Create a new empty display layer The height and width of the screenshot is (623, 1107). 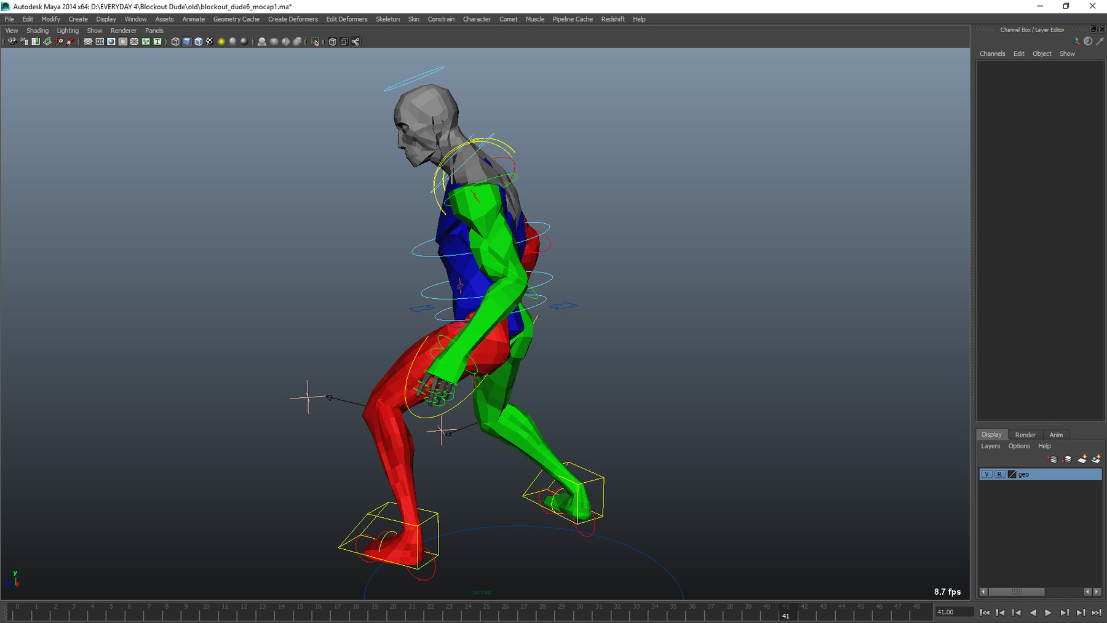[x=1082, y=459]
